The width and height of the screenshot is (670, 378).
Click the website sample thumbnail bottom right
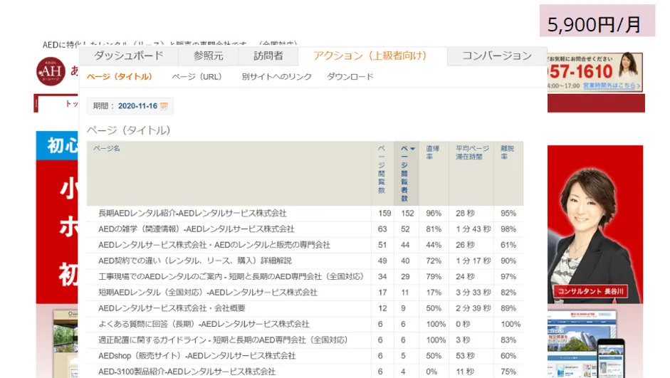[587, 345]
